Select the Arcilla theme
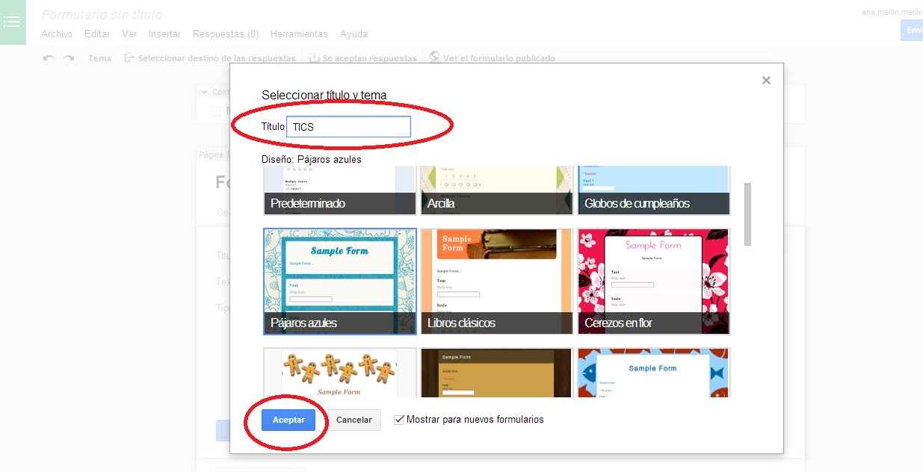Screen dimensions: 923x472 click(x=497, y=190)
